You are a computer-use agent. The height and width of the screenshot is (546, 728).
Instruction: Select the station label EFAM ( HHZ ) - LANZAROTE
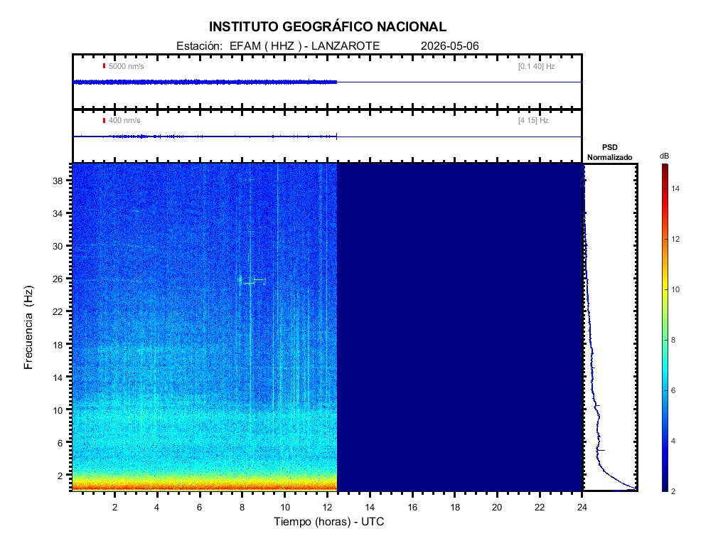[x=304, y=46]
